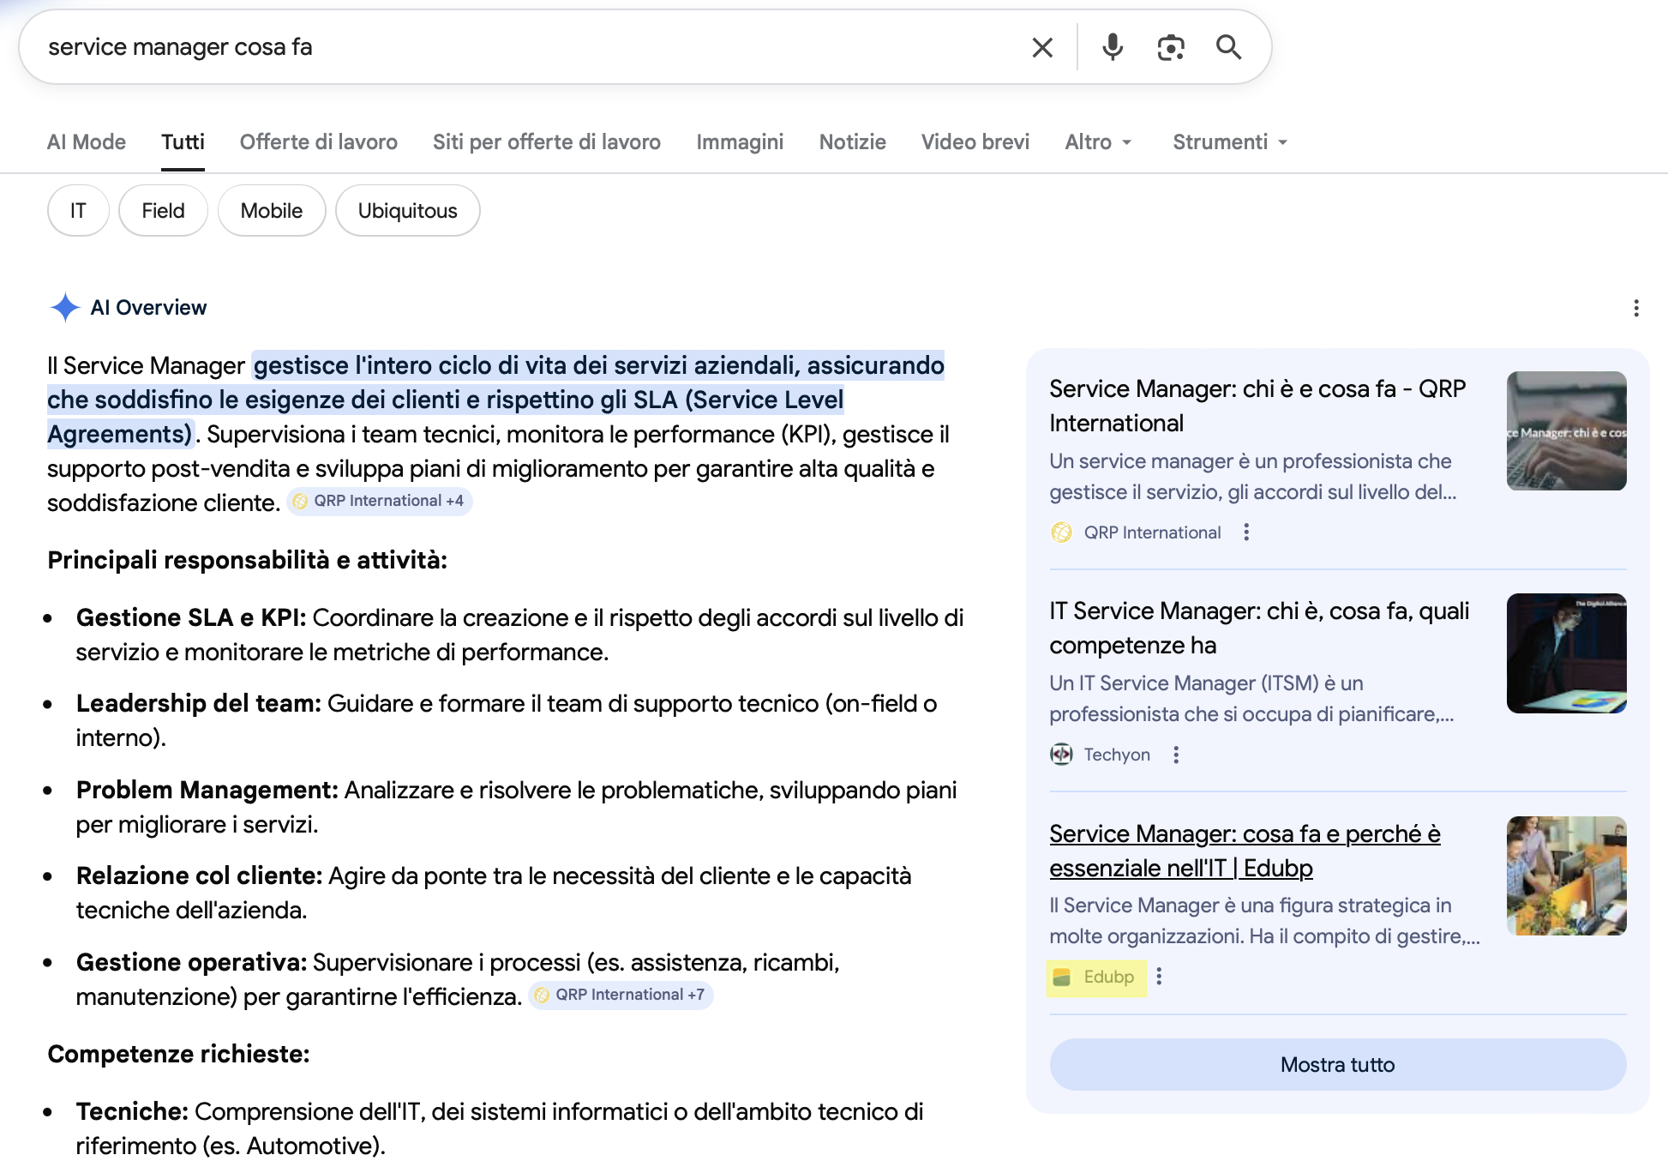1668x1173 pixels.
Task: Switch to the Immagini tab
Action: tap(740, 141)
